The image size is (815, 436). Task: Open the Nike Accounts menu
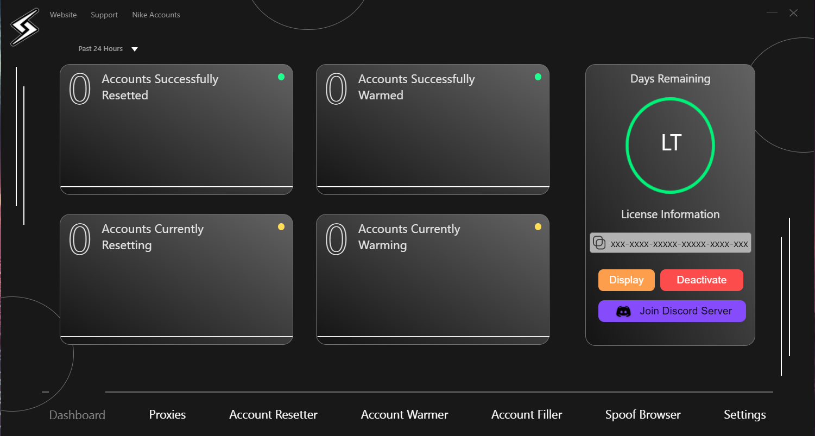[x=156, y=15]
